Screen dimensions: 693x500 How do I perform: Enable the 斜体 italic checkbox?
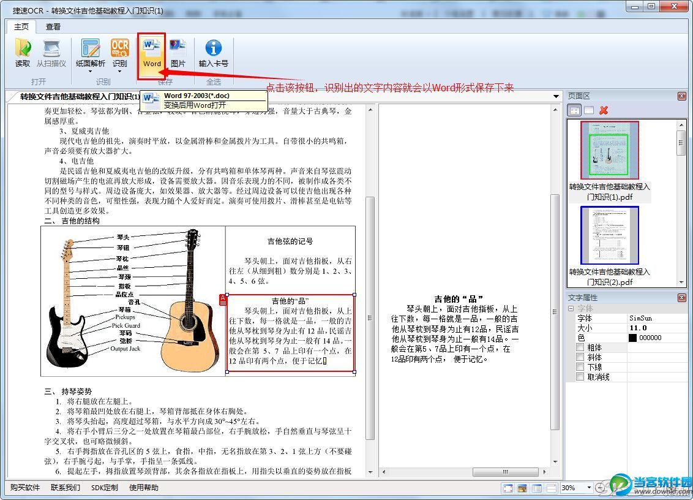click(x=580, y=357)
